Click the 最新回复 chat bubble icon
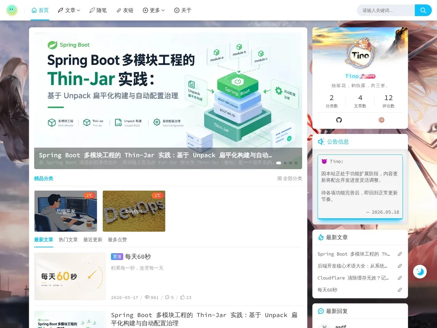Image resolution: width=437 pixels, height=328 pixels. (x=321, y=311)
